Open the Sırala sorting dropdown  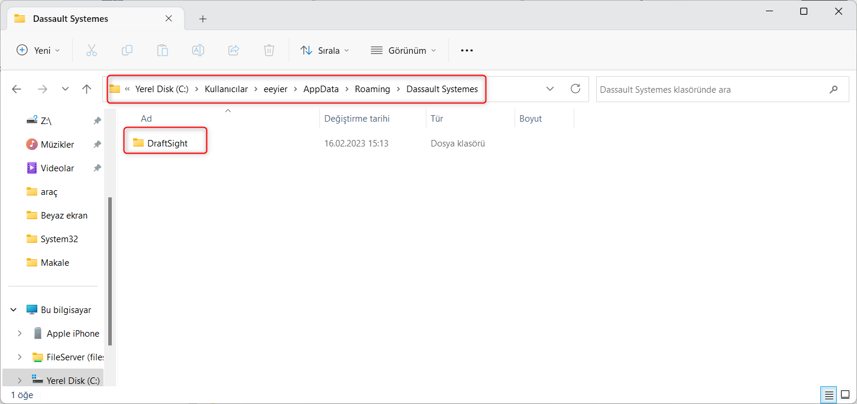point(324,50)
